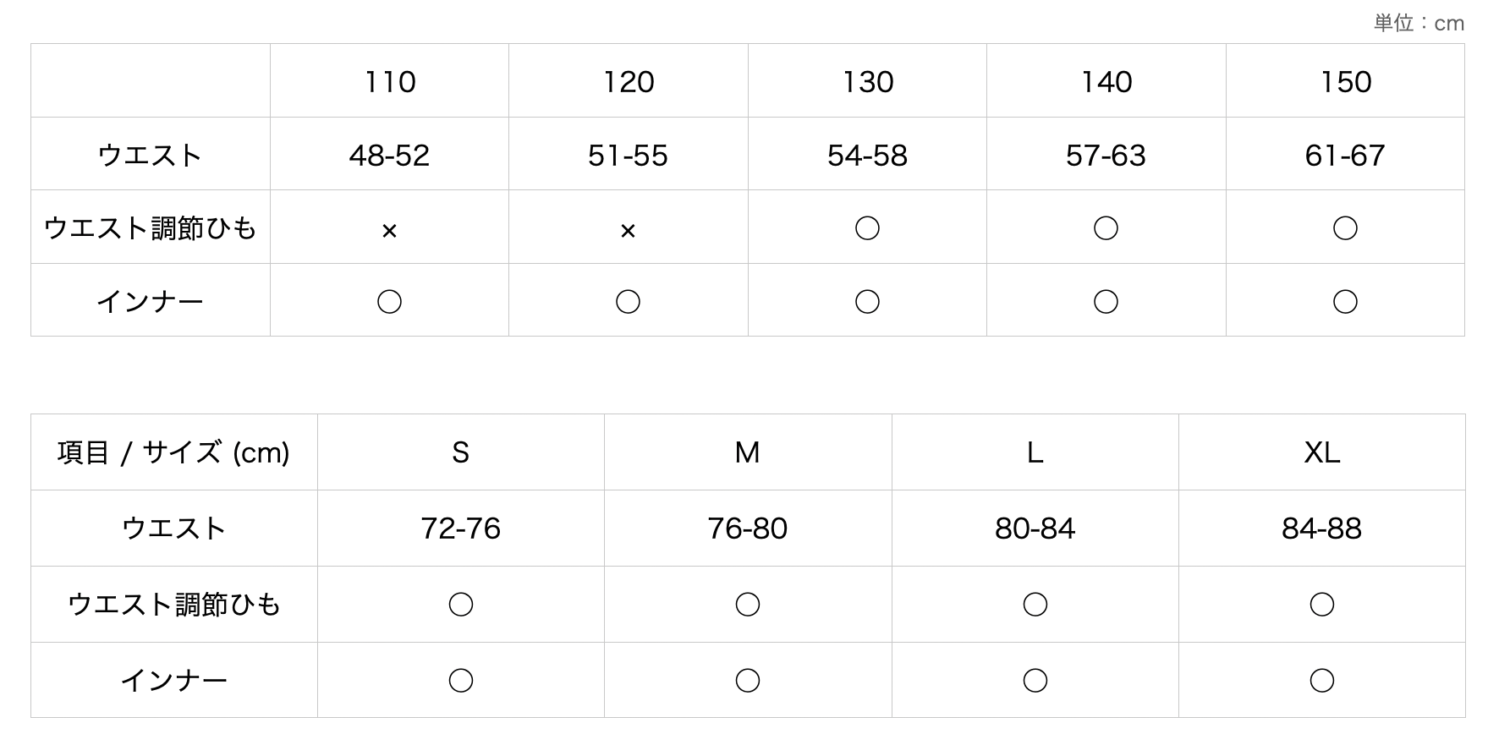This screenshot has height=734, width=1499.
Task: Select the 110 size column header
Action: pyautogui.click(x=390, y=82)
